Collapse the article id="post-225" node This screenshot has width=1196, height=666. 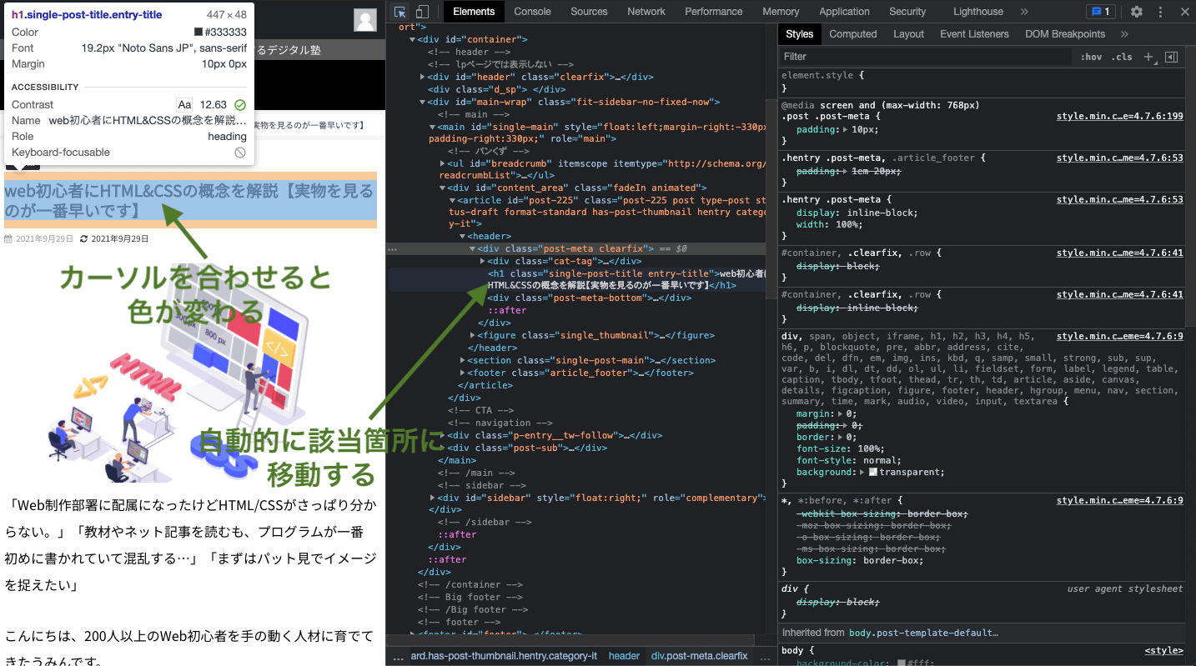tap(453, 201)
